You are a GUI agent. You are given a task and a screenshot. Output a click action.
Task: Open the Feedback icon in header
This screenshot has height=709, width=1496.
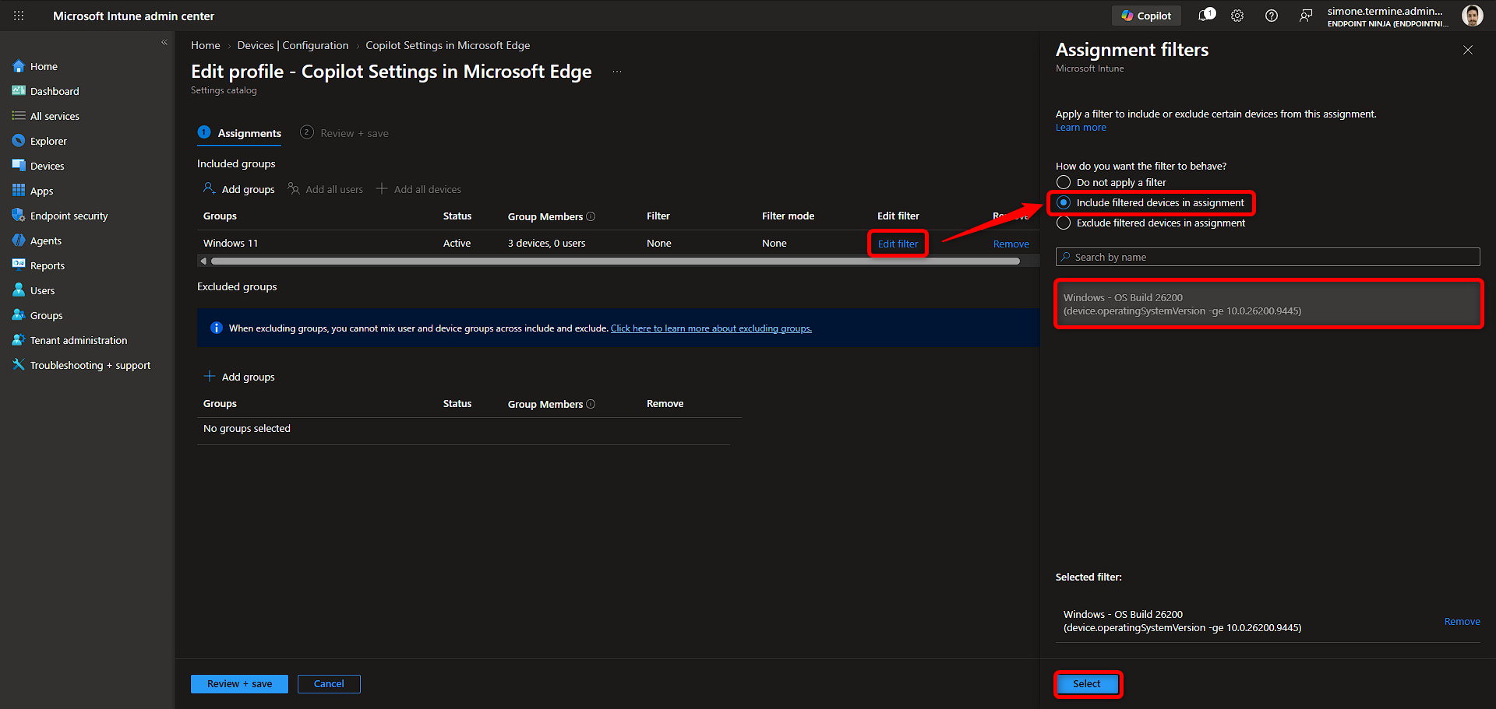[1306, 16]
